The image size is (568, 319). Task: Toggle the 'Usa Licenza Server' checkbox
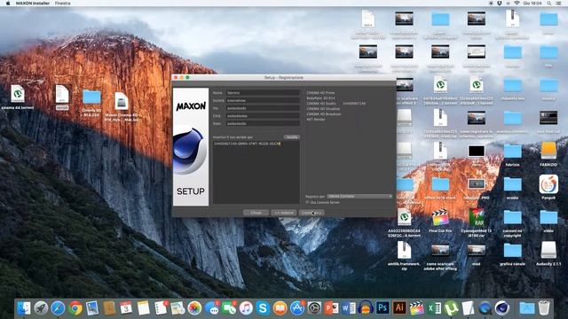tap(308, 203)
